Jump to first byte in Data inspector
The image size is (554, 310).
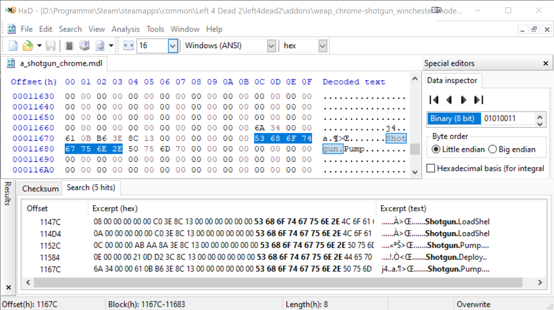pos(434,100)
